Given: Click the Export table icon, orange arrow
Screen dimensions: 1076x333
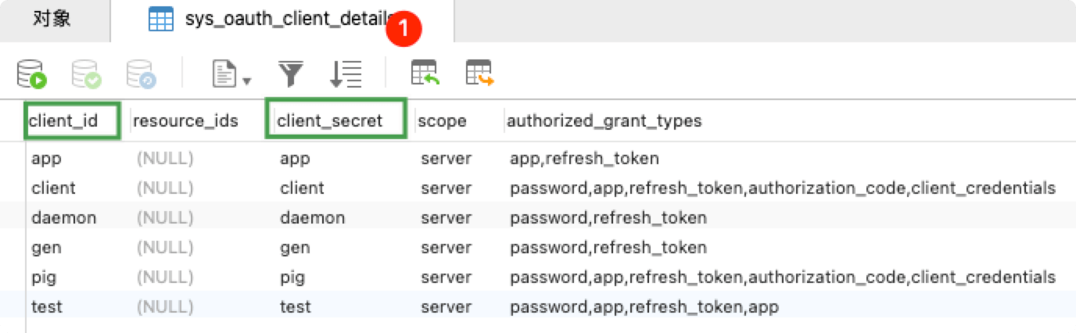Looking at the screenshot, I should click(x=480, y=73).
